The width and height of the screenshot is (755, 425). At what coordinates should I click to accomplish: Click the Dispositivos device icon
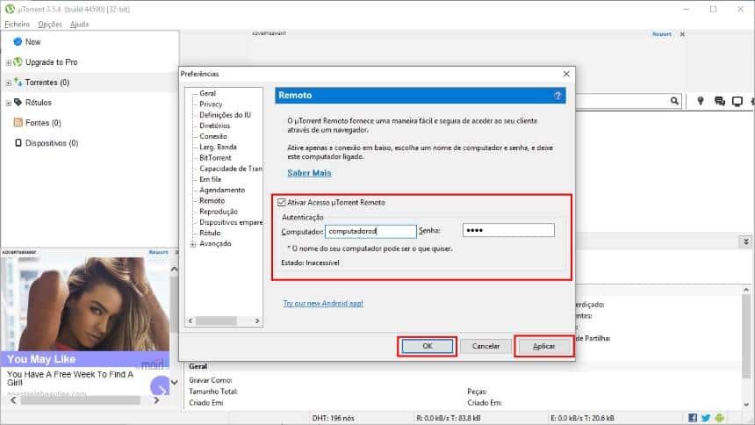pos(18,142)
